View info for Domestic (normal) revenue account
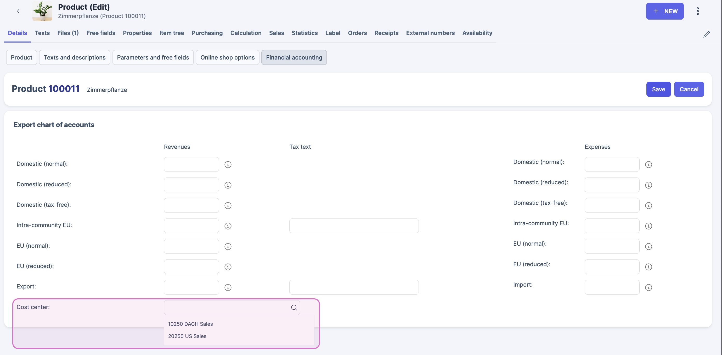Screen dimensions: 722x355 [228, 164]
